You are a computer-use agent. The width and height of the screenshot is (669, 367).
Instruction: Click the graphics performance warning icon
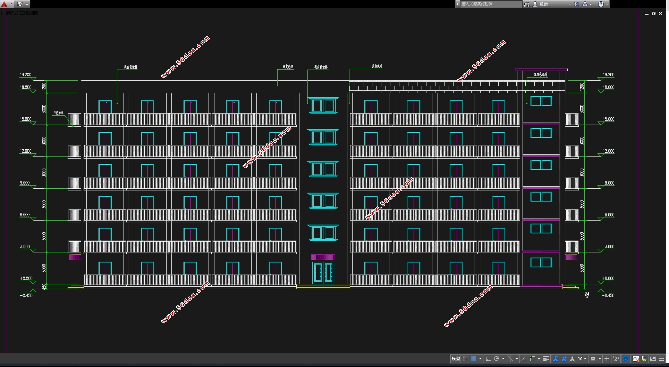636,359
